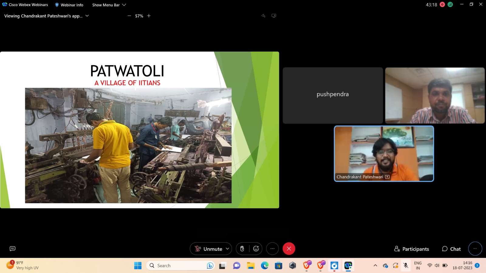Viewport: 486px width, 273px height.
Task: Click the share screen view icon
Action: click(274, 15)
